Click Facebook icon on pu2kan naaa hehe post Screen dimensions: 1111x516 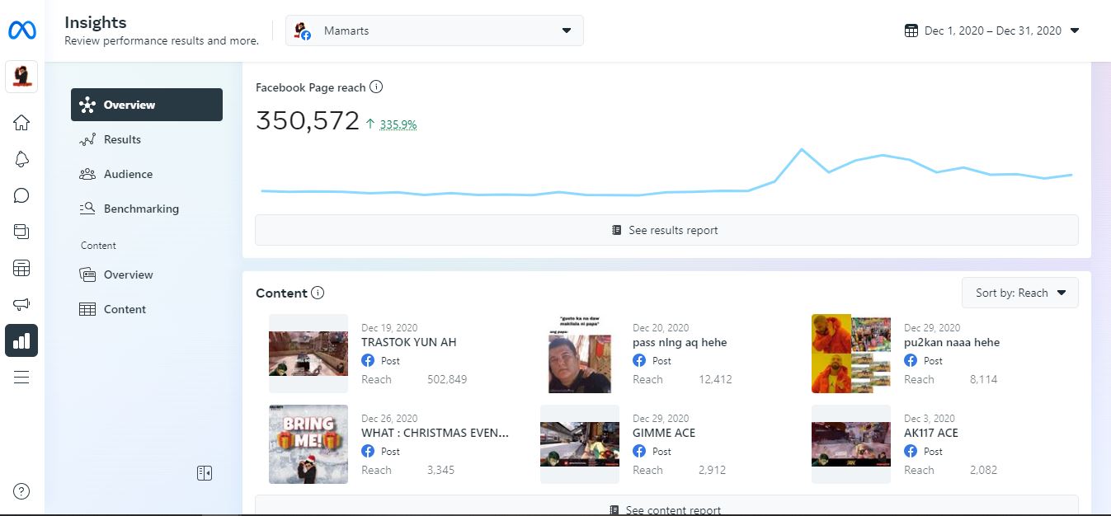pos(911,360)
